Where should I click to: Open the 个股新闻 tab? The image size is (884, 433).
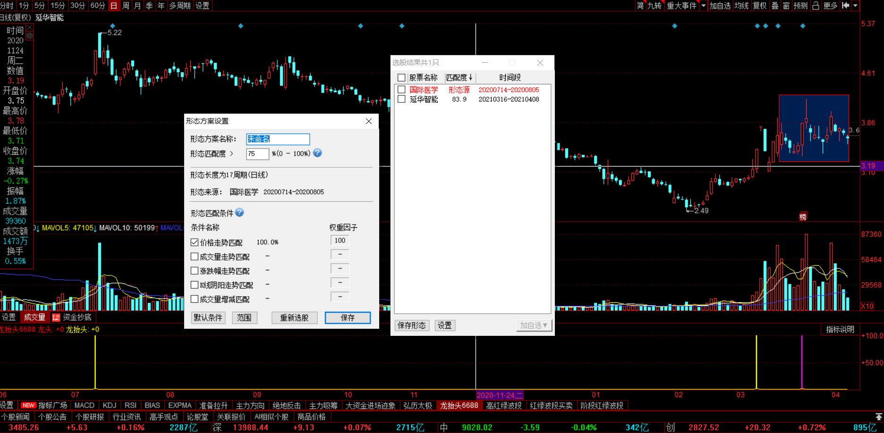click(x=15, y=416)
